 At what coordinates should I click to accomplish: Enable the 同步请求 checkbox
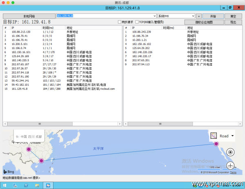pos(120,22)
